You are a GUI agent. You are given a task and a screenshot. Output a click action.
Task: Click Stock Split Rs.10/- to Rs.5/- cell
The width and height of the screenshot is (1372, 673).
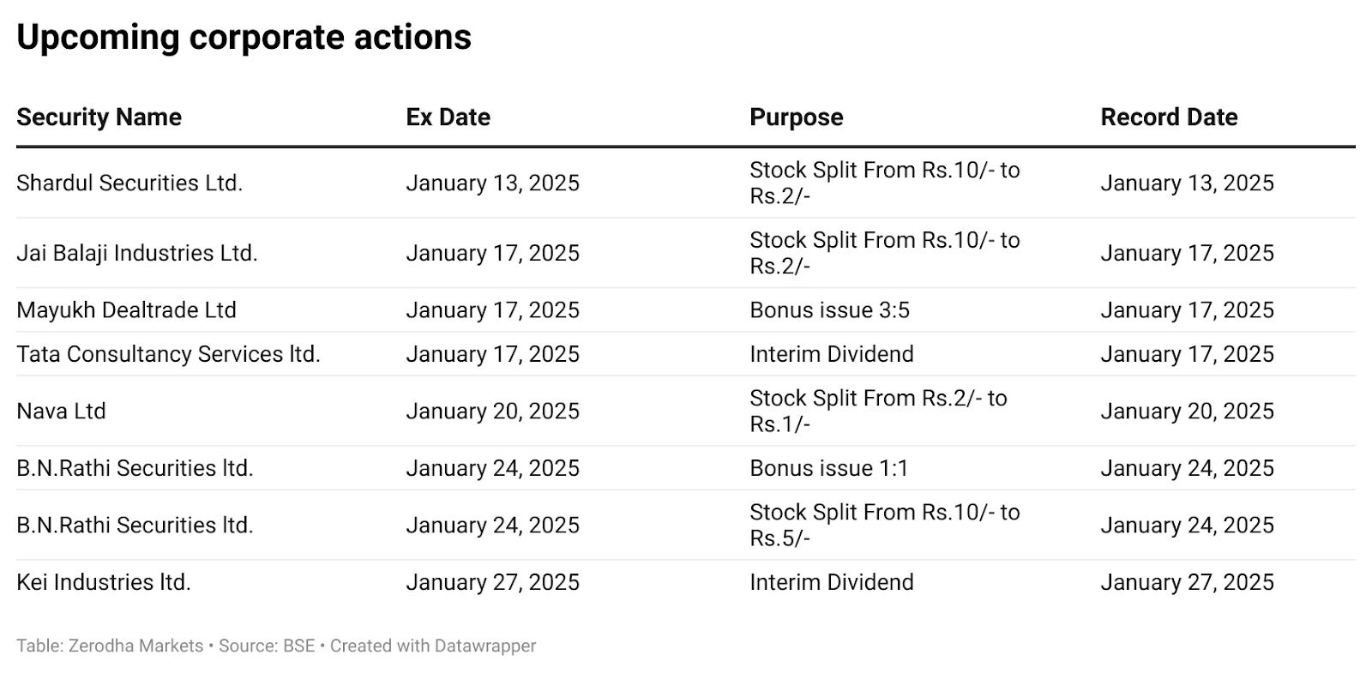pos(885,525)
